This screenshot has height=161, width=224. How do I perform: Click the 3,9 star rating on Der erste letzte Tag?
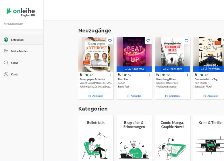click(204, 75)
